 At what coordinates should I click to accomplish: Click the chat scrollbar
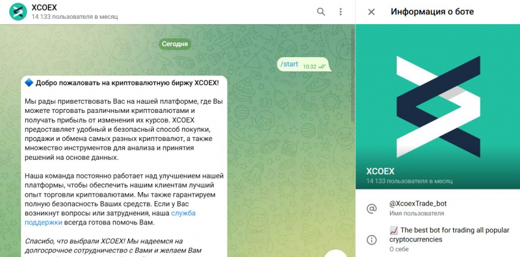(353, 75)
